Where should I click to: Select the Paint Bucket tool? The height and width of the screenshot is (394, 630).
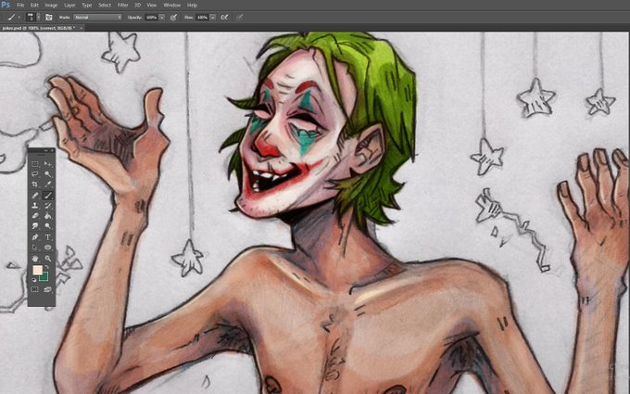point(48,216)
